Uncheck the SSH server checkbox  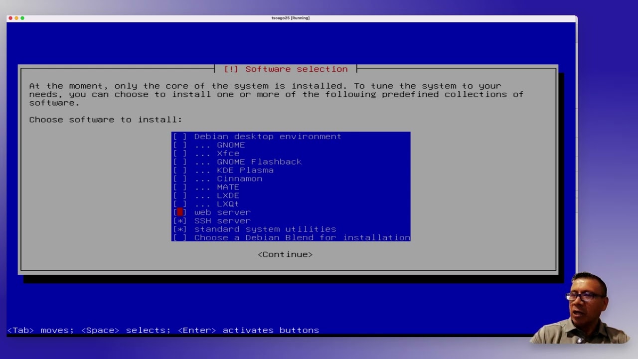pyautogui.click(x=180, y=221)
